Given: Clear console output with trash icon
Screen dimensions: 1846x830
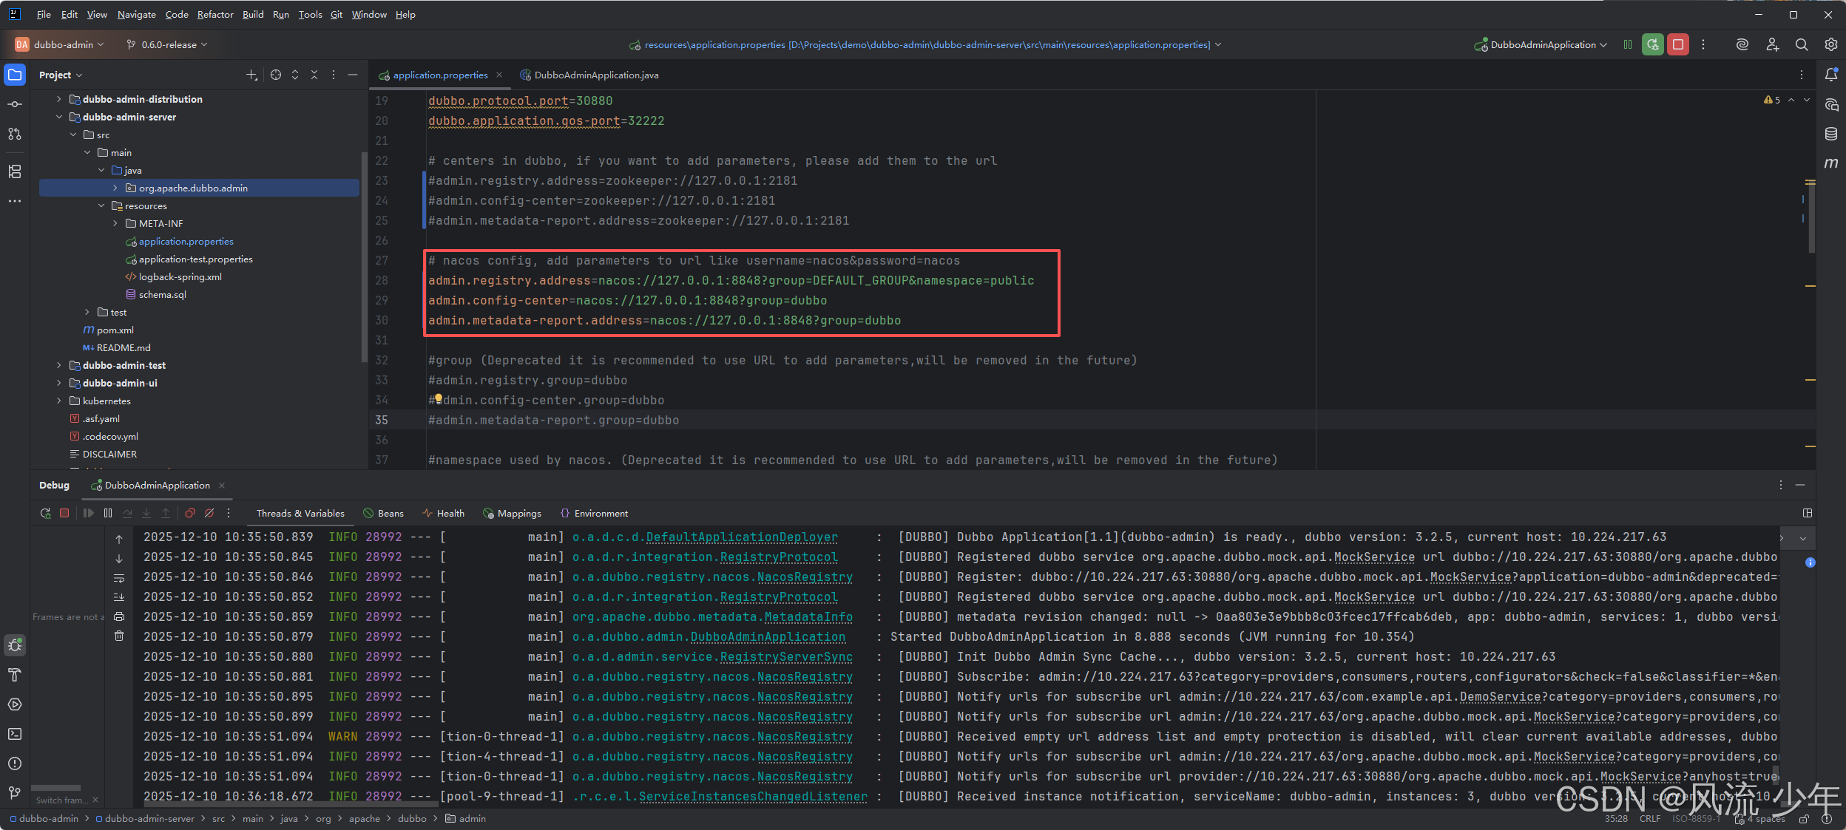Looking at the screenshot, I should (119, 636).
